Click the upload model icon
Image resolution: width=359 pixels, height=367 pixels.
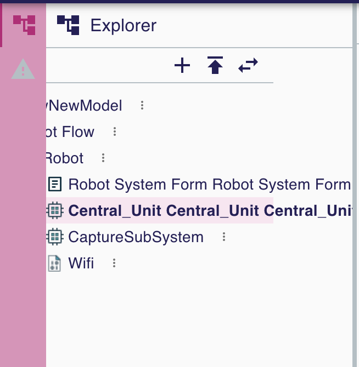tap(215, 65)
